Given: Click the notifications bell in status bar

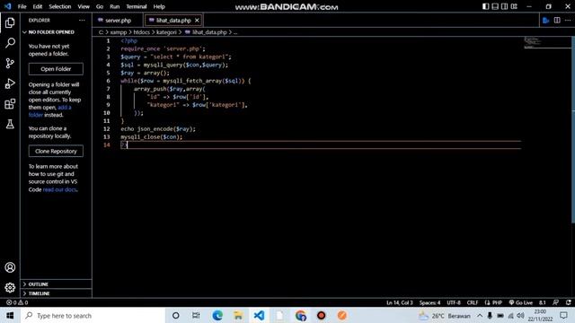Looking at the screenshot, I should (x=568, y=302).
